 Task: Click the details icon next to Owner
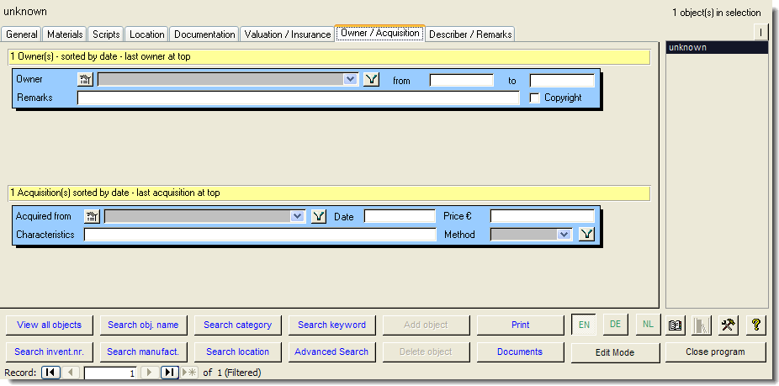click(x=85, y=80)
